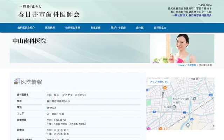Click the dentist name 中山 和久 (ナカヤマ カズヒサ)
Viewport: 224px width, 140px height.
[66, 95]
